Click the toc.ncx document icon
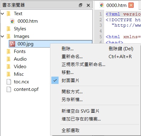Viewport: 141px width, 136px height. tap(9, 82)
